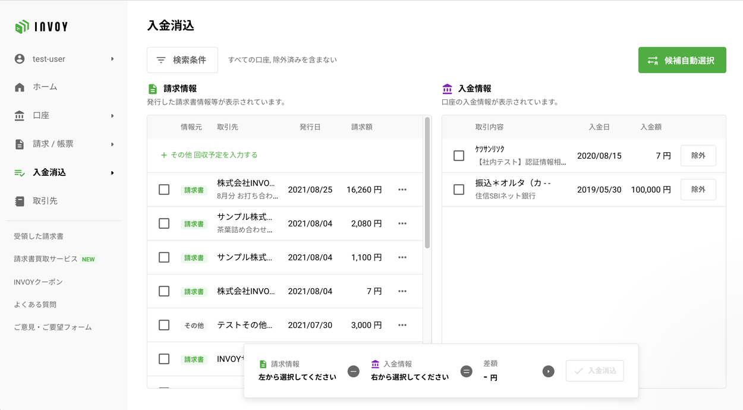
Task: Click the 口座 bank icon in sidebar
Action: [20, 116]
